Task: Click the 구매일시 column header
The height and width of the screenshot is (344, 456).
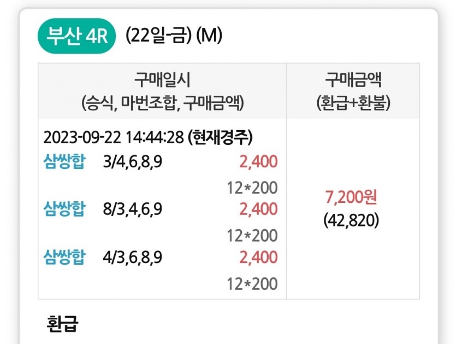Action: coord(162,91)
